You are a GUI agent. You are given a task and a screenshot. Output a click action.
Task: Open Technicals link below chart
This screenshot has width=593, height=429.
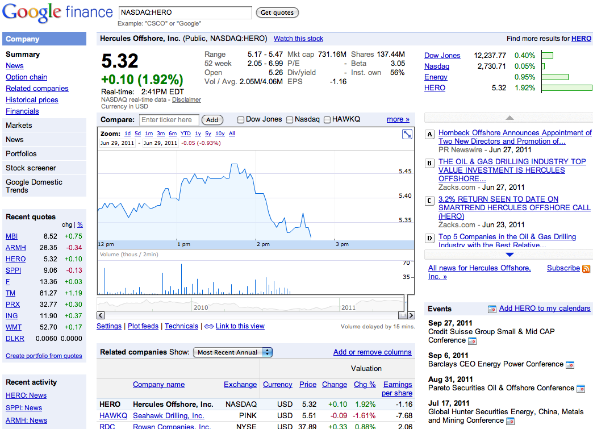tap(181, 326)
